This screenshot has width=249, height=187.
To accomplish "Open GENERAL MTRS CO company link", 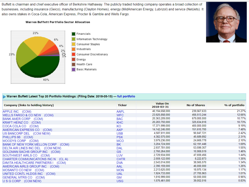I will click(x=24, y=177).
